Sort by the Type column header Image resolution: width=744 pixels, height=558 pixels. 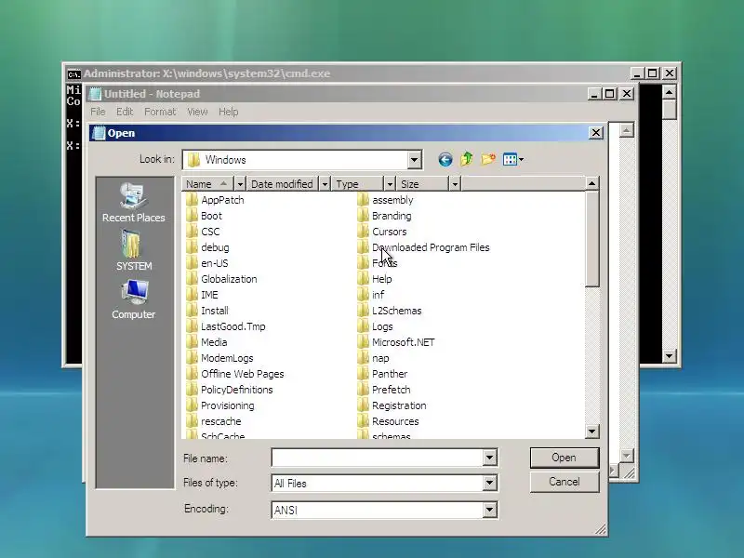pyautogui.click(x=358, y=183)
